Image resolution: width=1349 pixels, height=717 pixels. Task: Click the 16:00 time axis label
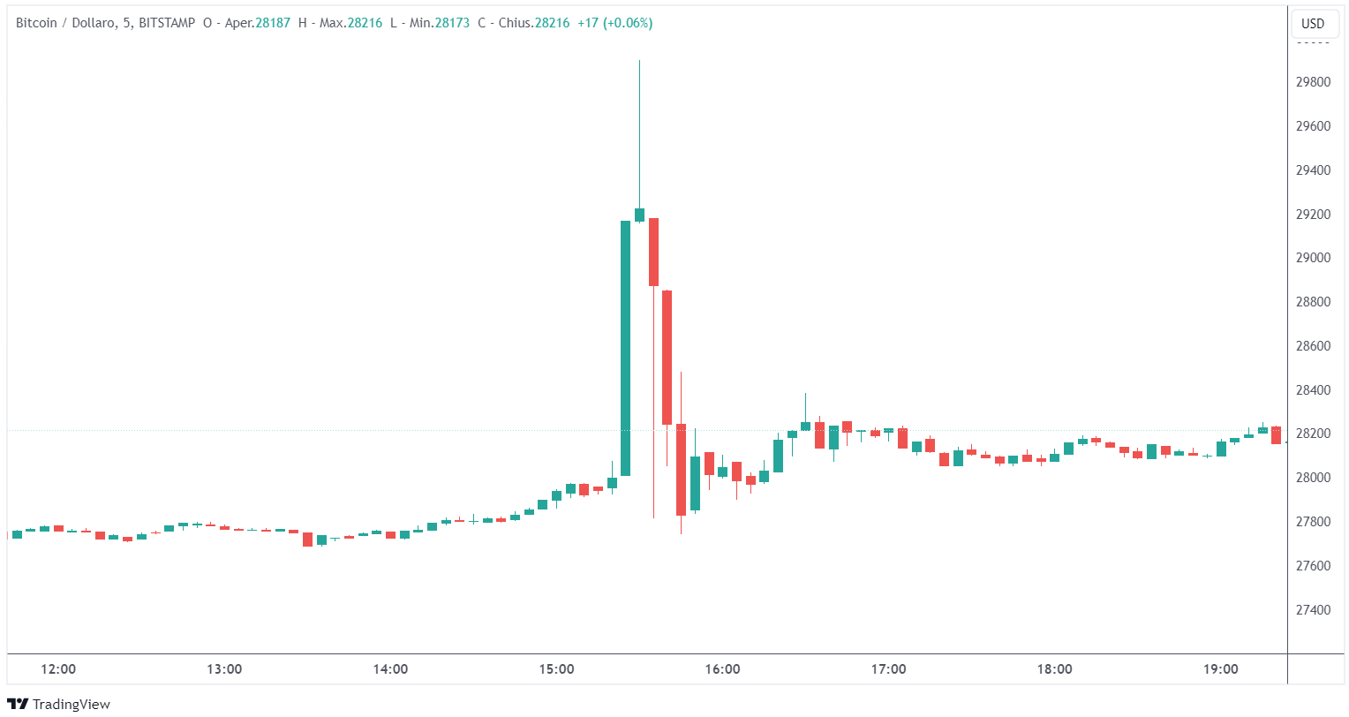tap(722, 669)
